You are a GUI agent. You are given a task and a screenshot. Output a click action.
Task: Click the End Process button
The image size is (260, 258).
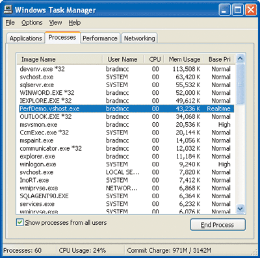(218, 225)
